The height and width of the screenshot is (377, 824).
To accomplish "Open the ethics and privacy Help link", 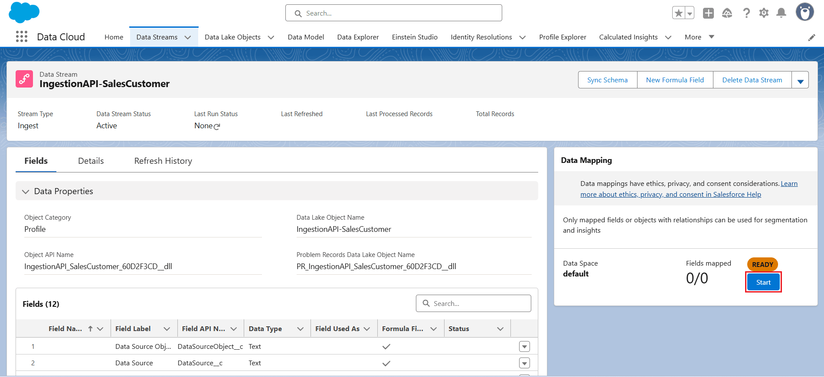I will [670, 195].
